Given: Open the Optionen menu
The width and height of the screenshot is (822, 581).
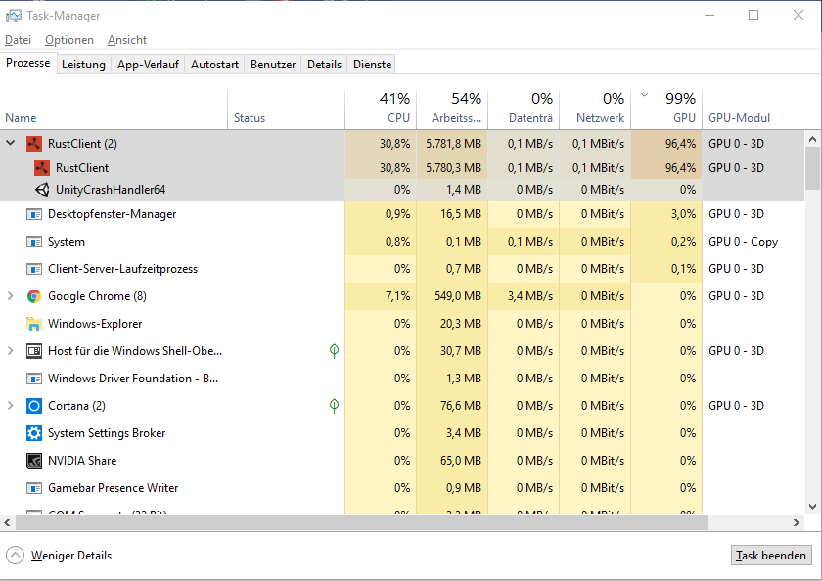Looking at the screenshot, I should coord(69,40).
